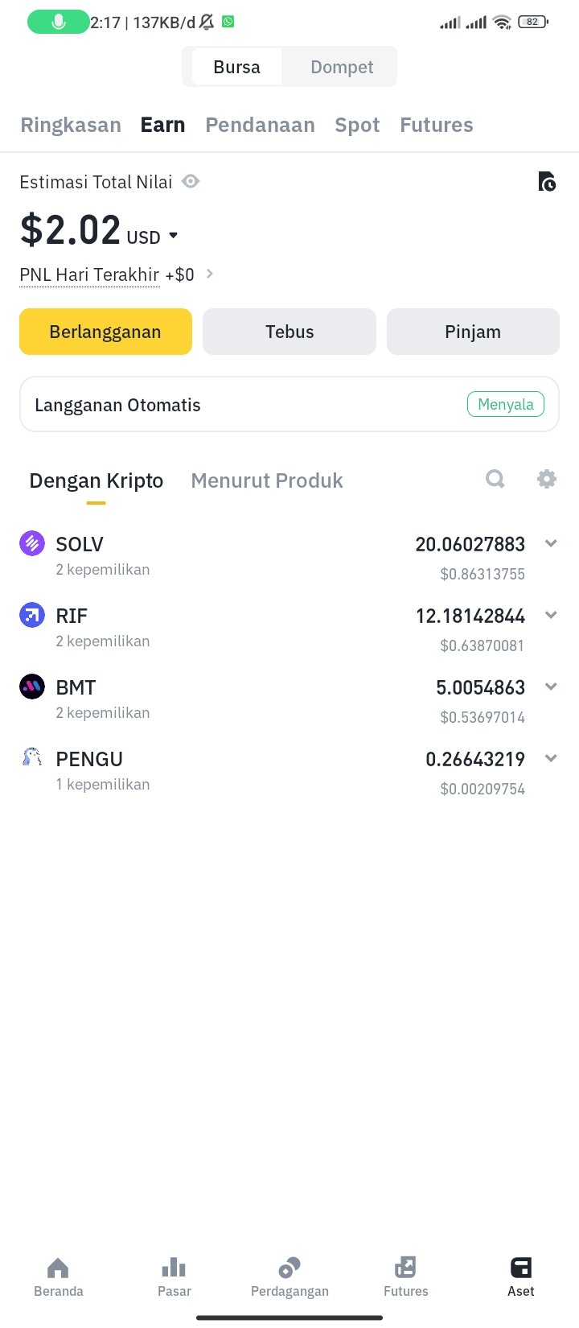
Task: Open Perdagangan trading icon
Action: click(x=289, y=1269)
